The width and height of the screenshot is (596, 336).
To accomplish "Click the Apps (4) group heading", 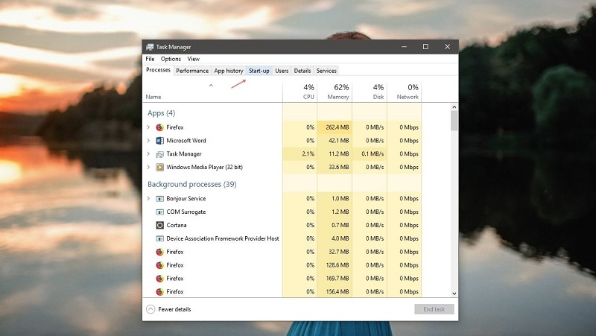I will [161, 113].
